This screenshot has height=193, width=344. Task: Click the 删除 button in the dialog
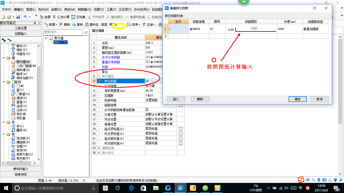click(200, 99)
